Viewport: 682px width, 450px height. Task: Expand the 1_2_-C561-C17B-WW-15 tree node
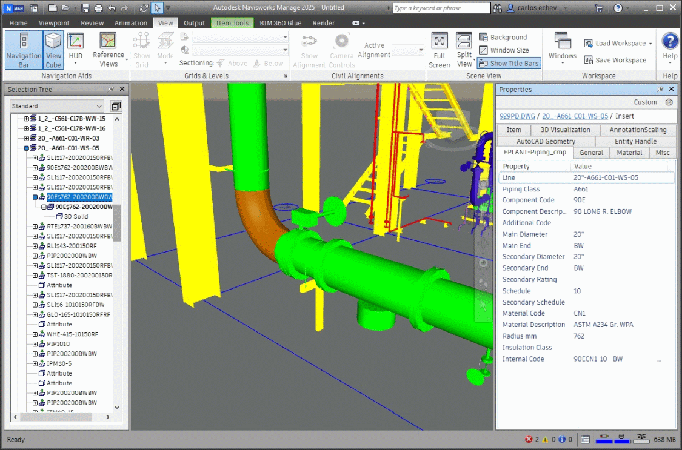[x=27, y=119]
